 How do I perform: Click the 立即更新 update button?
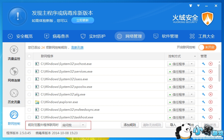pyautogui.click(x=82, y=20)
